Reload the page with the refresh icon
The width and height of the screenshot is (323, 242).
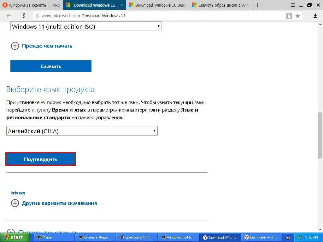[x=37, y=16]
